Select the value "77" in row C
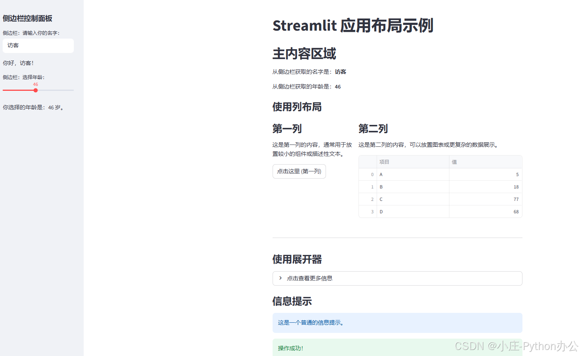The width and height of the screenshot is (580, 356). (x=516, y=199)
